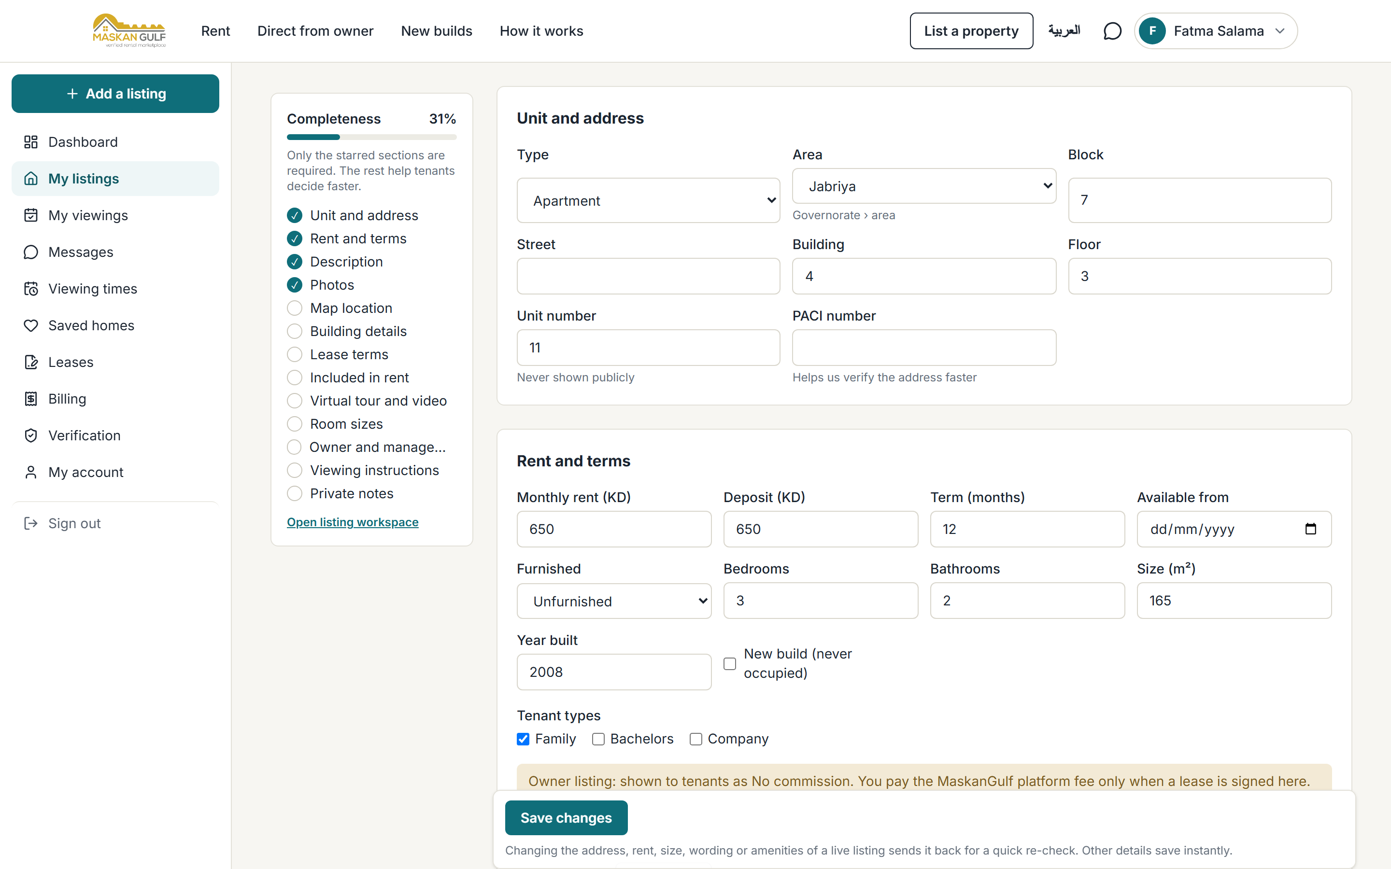Screen dimensions: 1391x869
Task: Open the chat messages icon in header
Action: point(1112,31)
